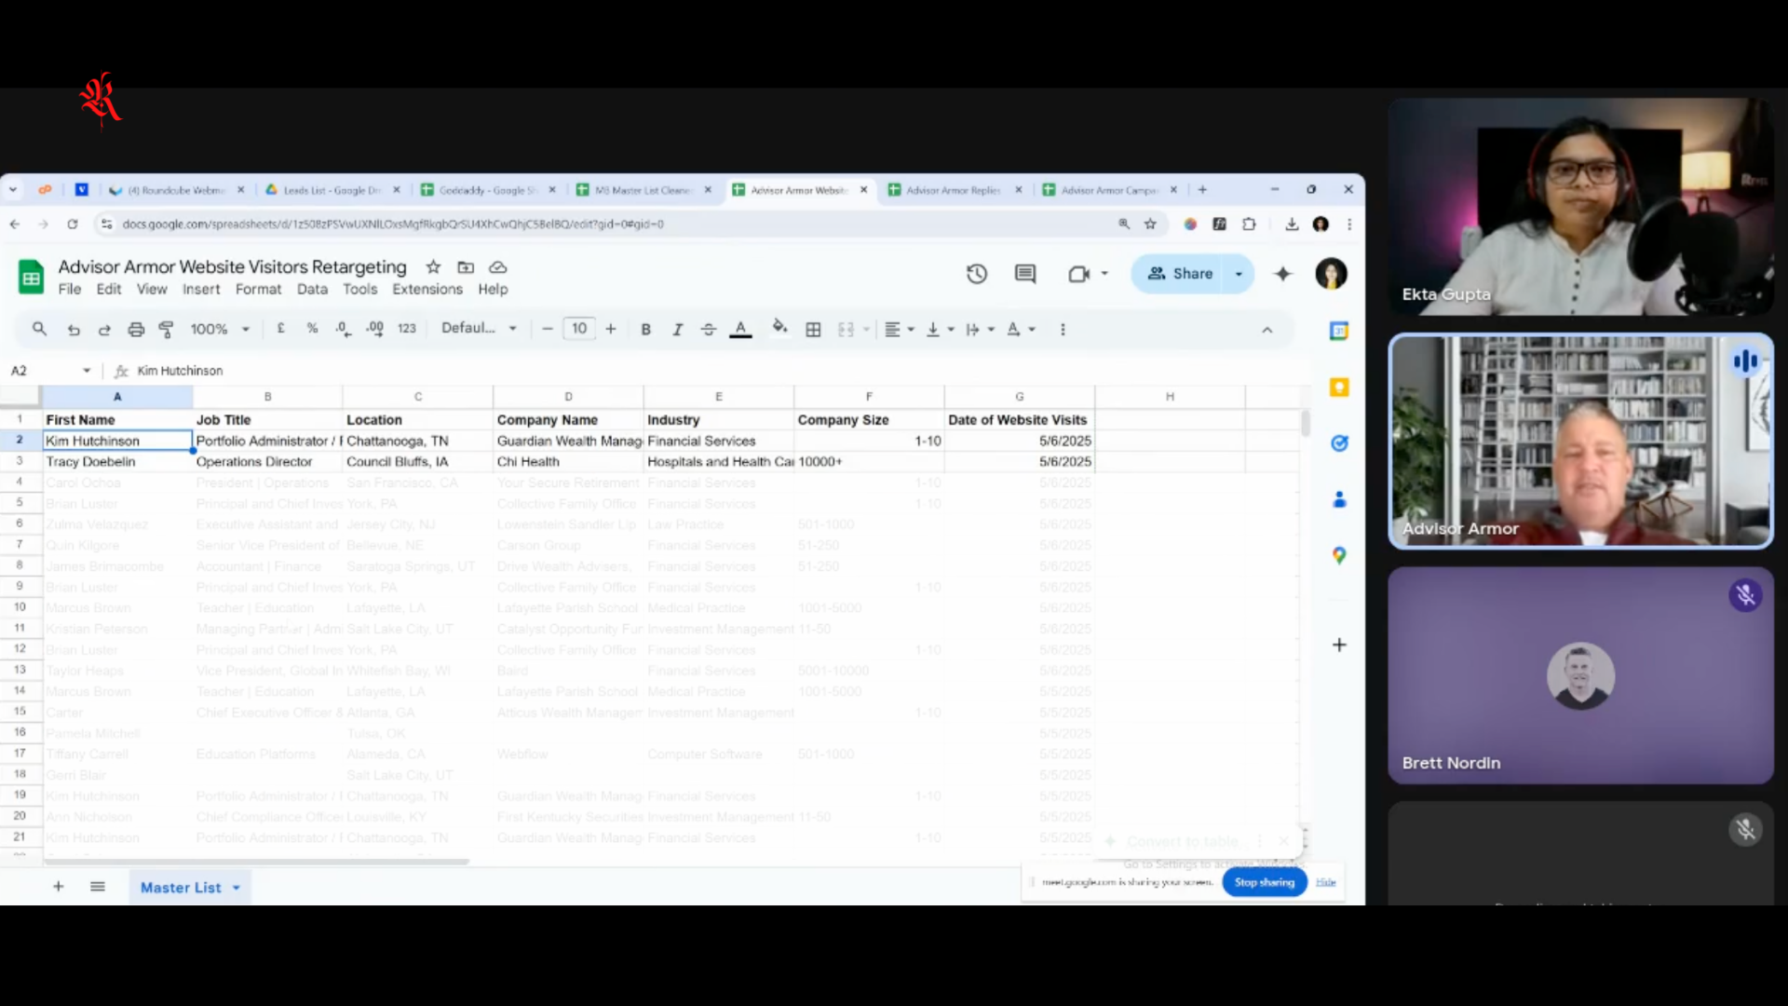The height and width of the screenshot is (1006, 1788).
Task: Collapse the toolbar with chevron arrow
Action: click(1266, 330)
